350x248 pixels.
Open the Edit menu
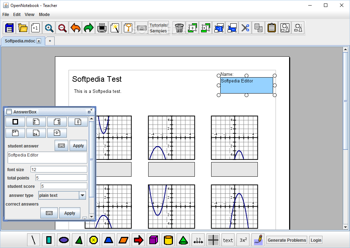(17, 15)
